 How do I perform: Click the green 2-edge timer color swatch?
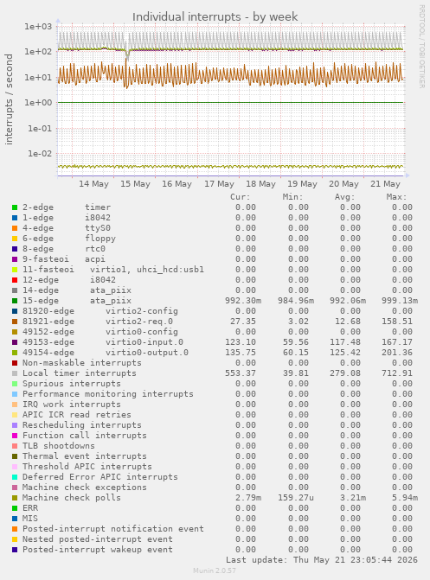[15, 207]
